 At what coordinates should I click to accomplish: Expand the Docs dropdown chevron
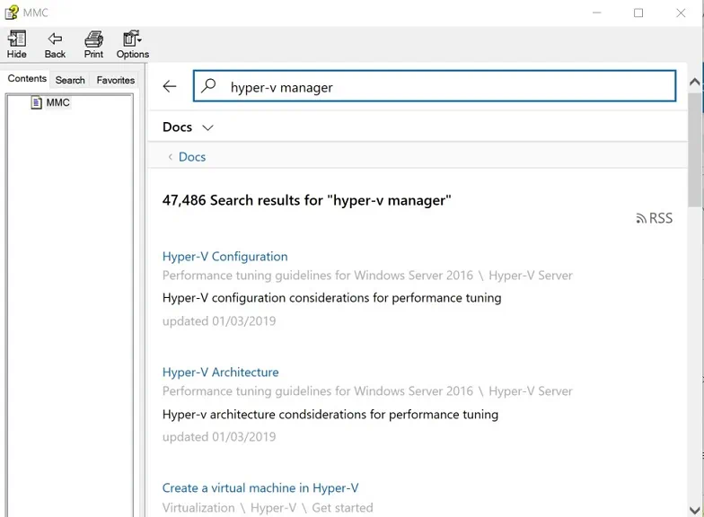point(208,127)
